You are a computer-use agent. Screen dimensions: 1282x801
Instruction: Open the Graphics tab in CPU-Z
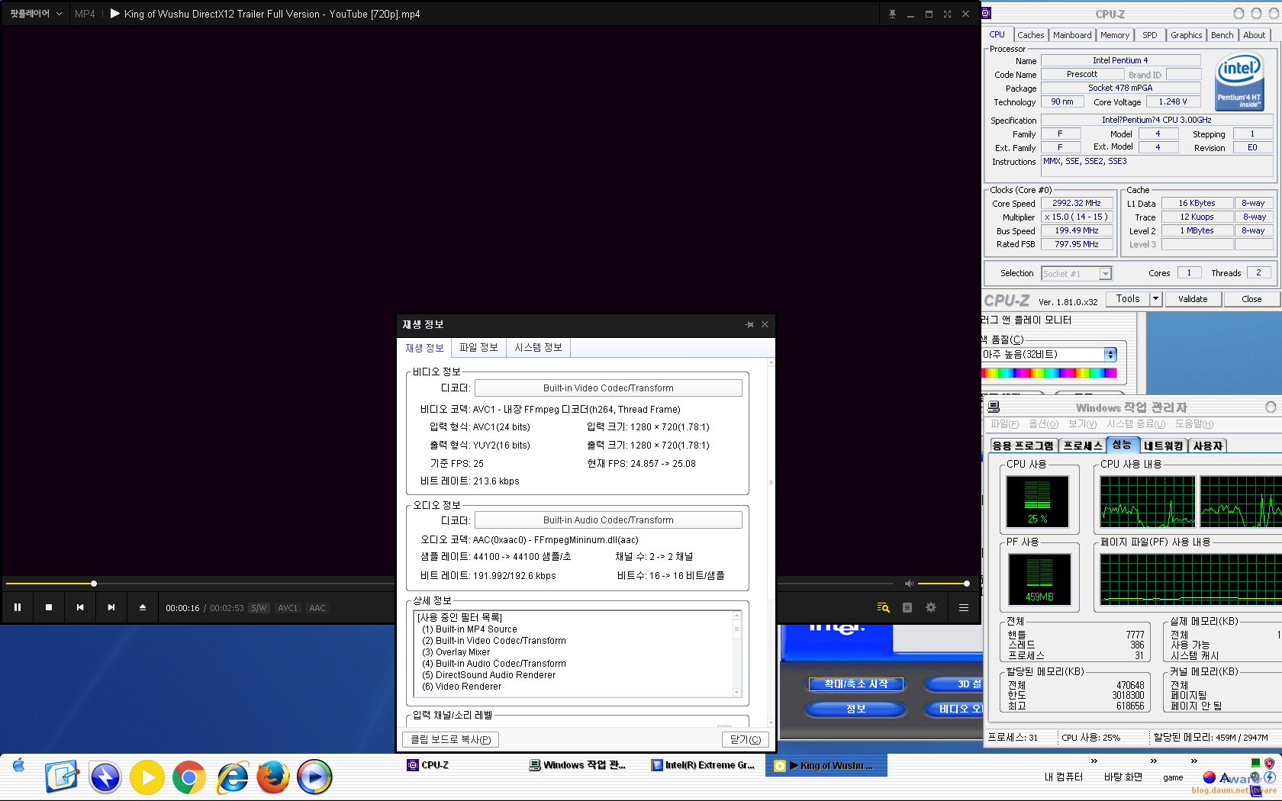(x=1187, y=35)
